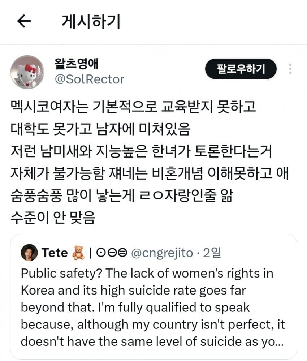The width and height of the screenshot is (307, 361).
Task: Tap the back arrow in the header
Action: [24, 22]
